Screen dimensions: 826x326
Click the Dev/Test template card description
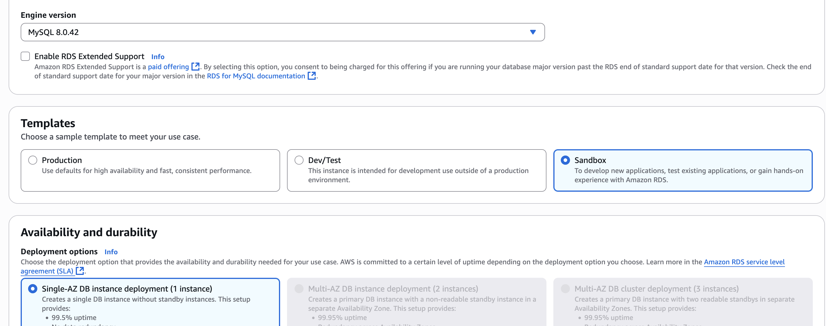point(418,175)
